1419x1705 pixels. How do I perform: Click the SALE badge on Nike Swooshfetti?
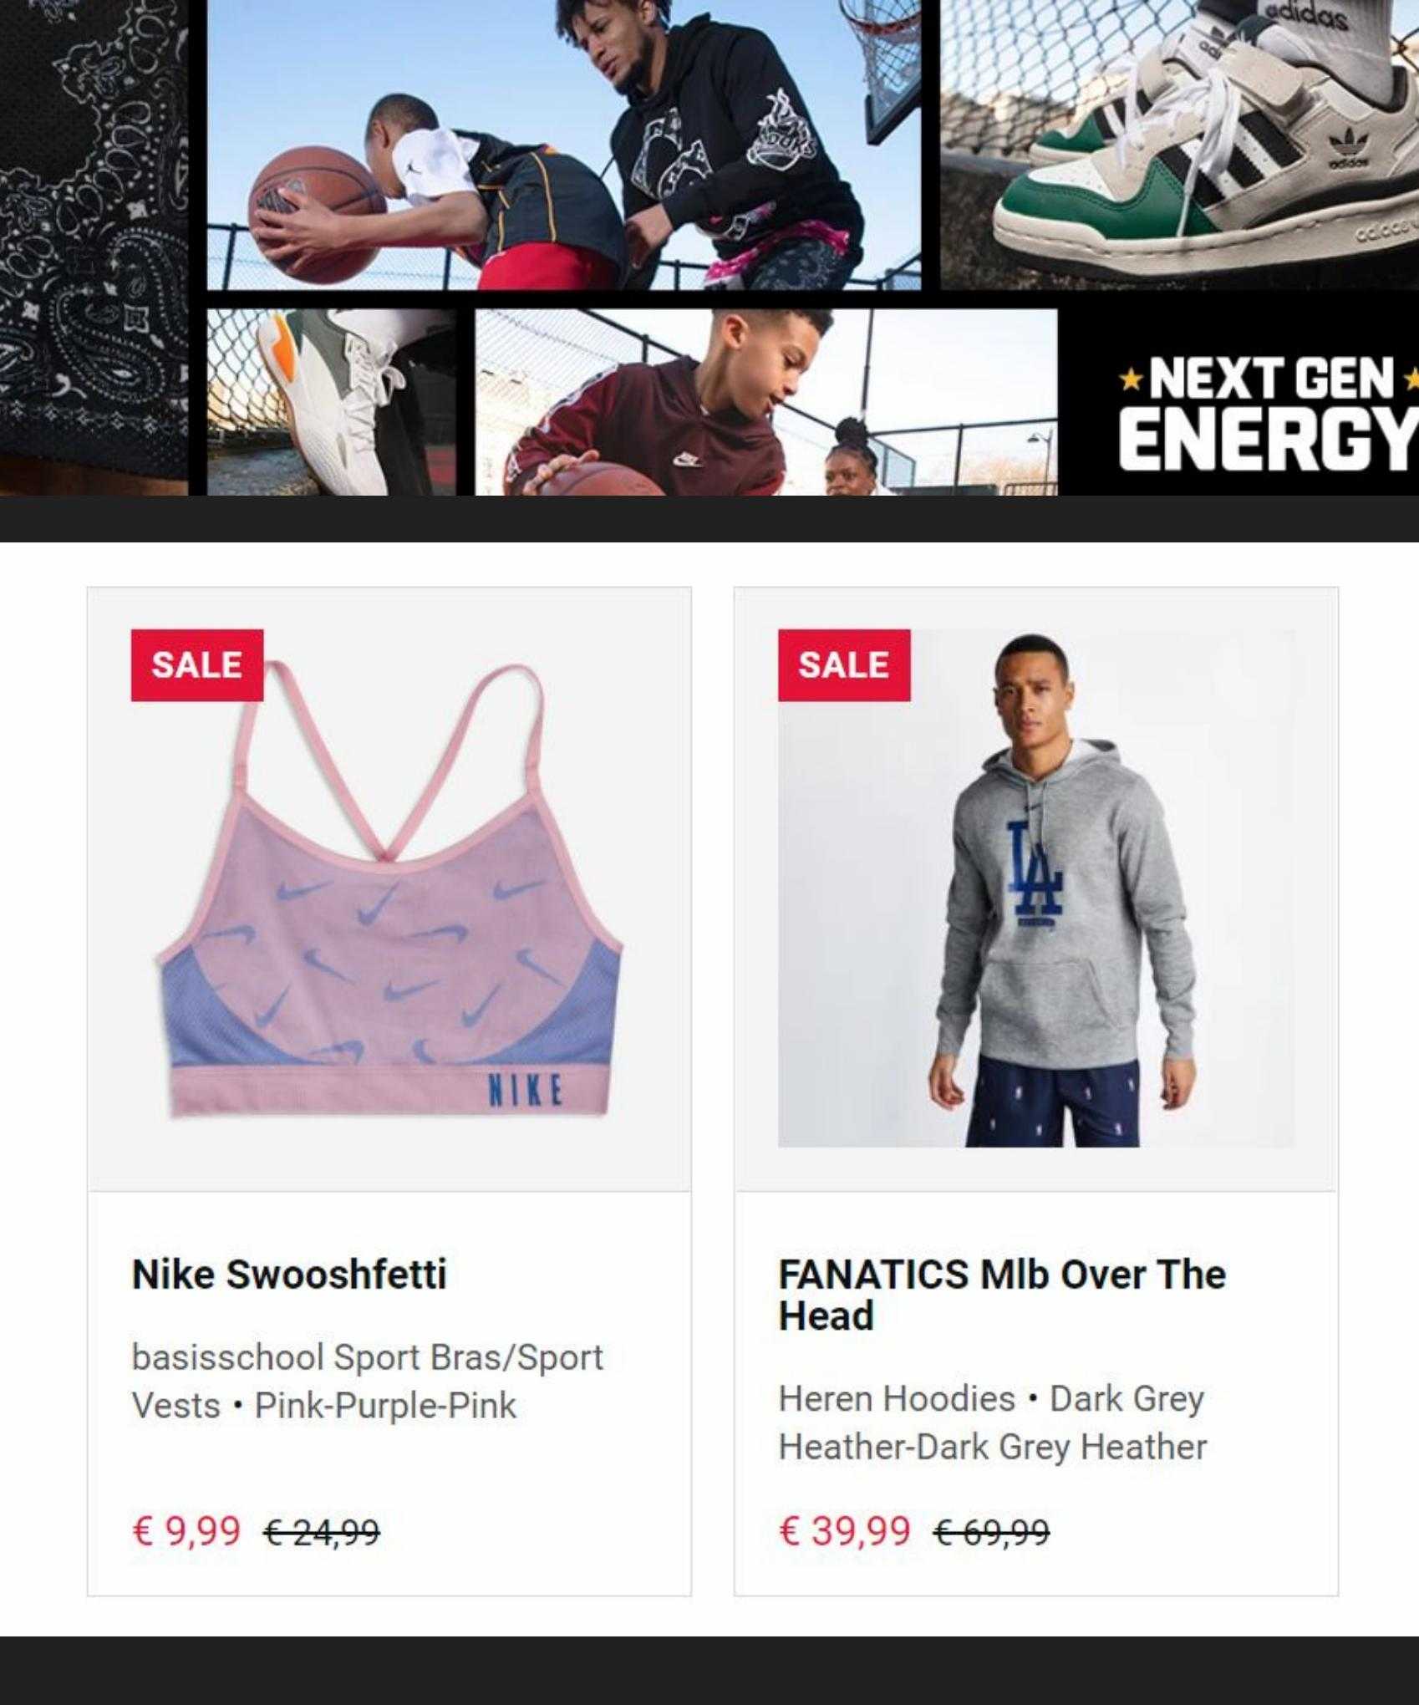pos(197,665)
